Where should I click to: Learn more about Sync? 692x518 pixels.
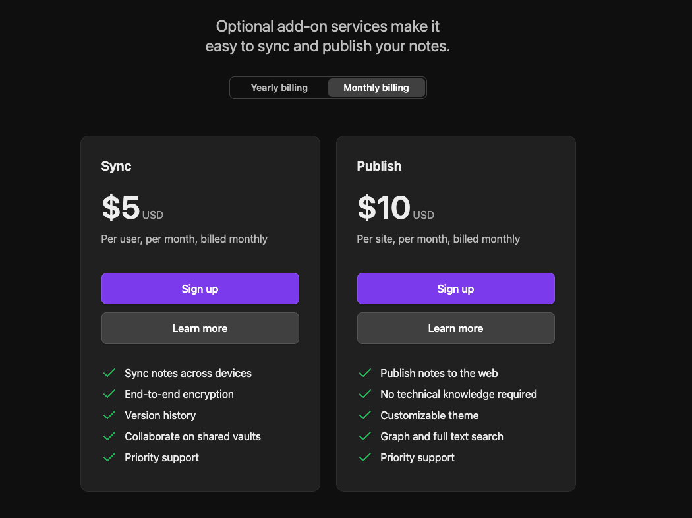[200, 328]
